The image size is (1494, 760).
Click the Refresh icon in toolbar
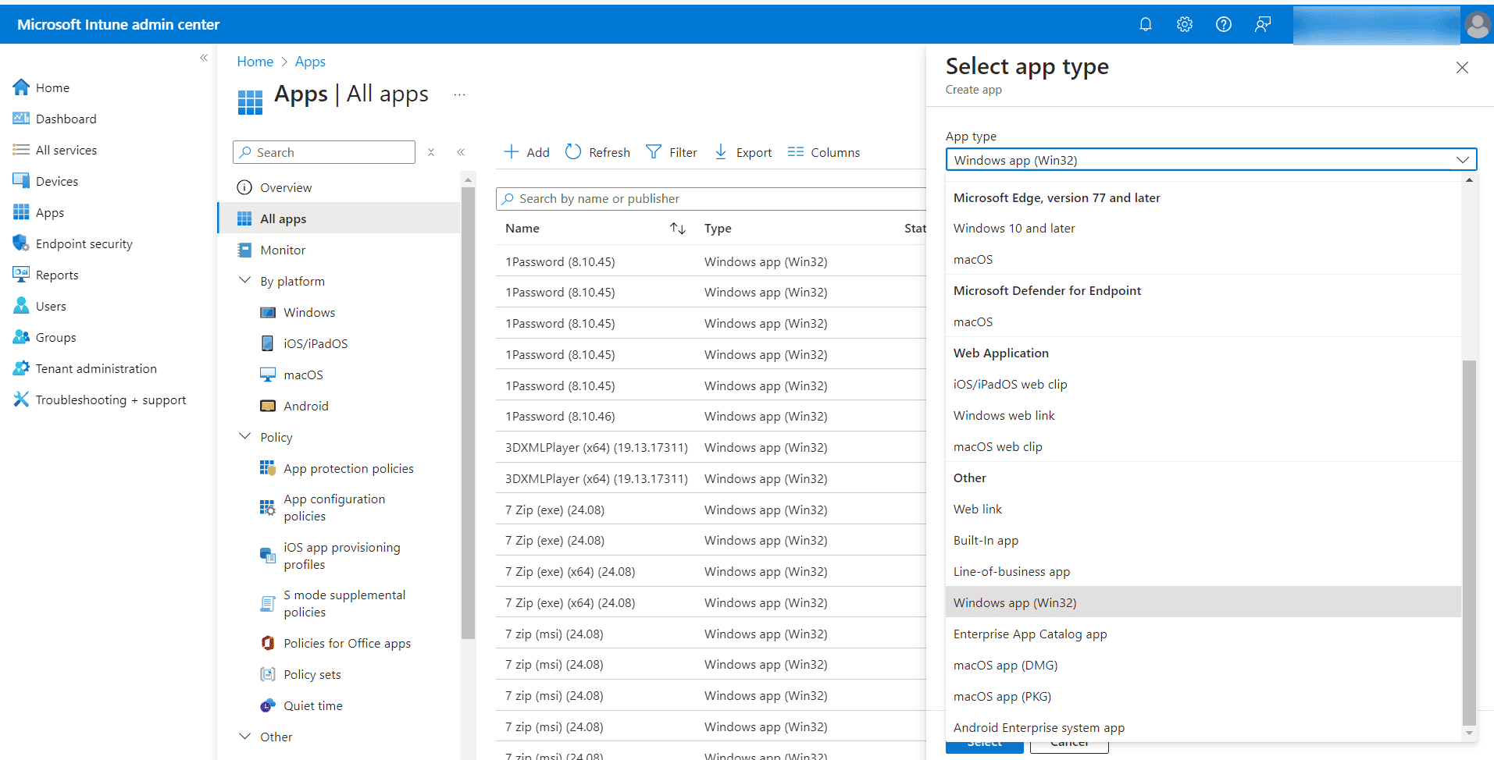(x=573, y=152)
